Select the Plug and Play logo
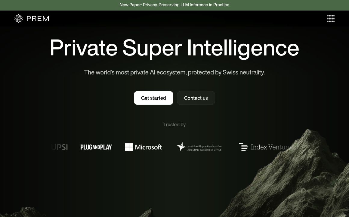Screen dimensions: 349x217 [x=96, y=147]
